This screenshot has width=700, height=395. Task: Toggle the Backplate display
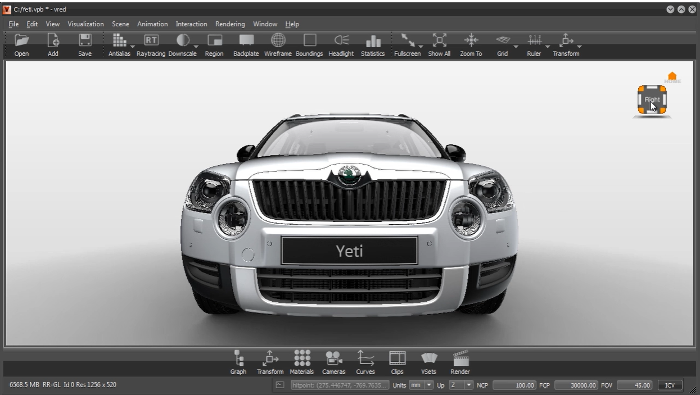coord(246,40)
